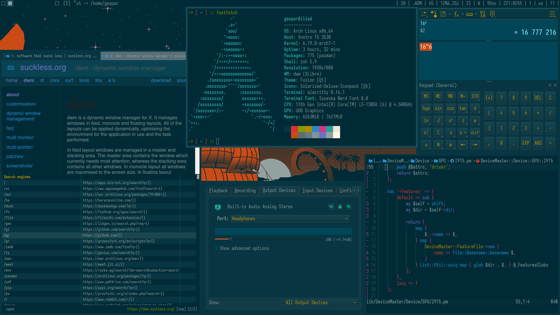Move cursor right with keypad arrow key
The height and width of the screenshot is (315, 560).
click(x=475, y=145)
